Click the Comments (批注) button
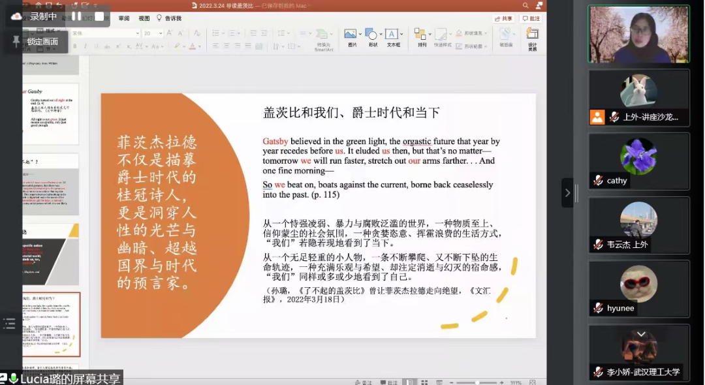705x385 pixels. (x=531, y=18)
